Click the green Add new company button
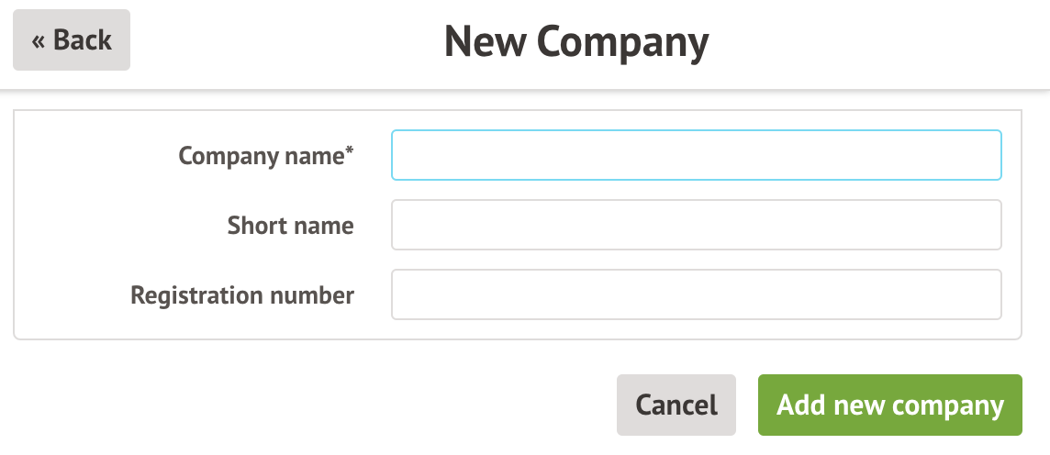This screenshot has width=1050, height=455. (x=889, y=405)
